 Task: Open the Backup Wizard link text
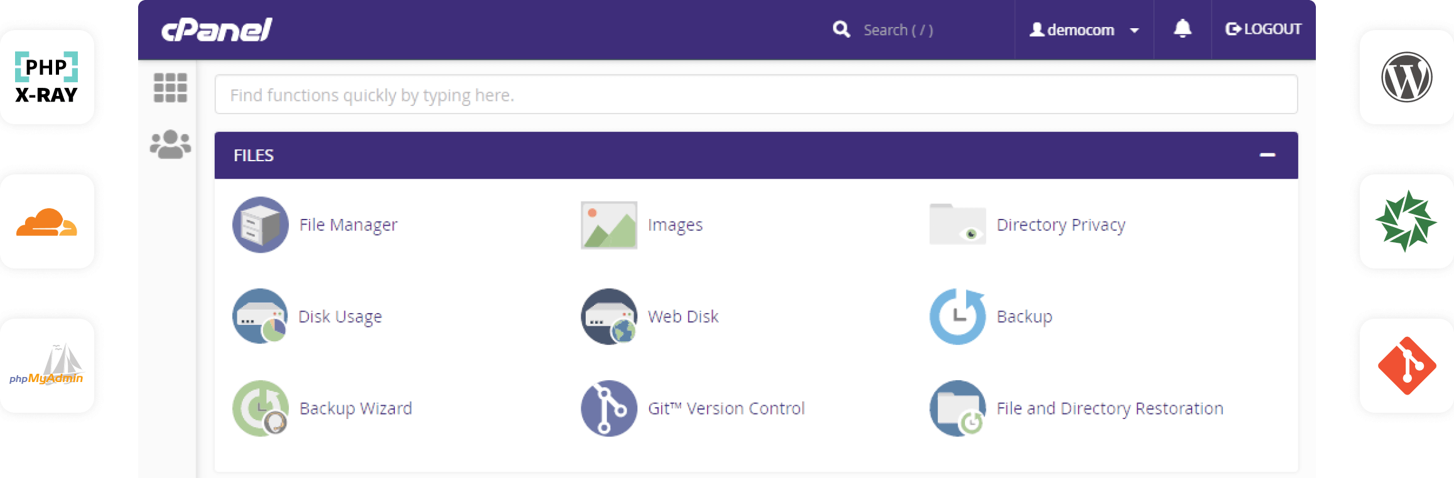point(356,408)
